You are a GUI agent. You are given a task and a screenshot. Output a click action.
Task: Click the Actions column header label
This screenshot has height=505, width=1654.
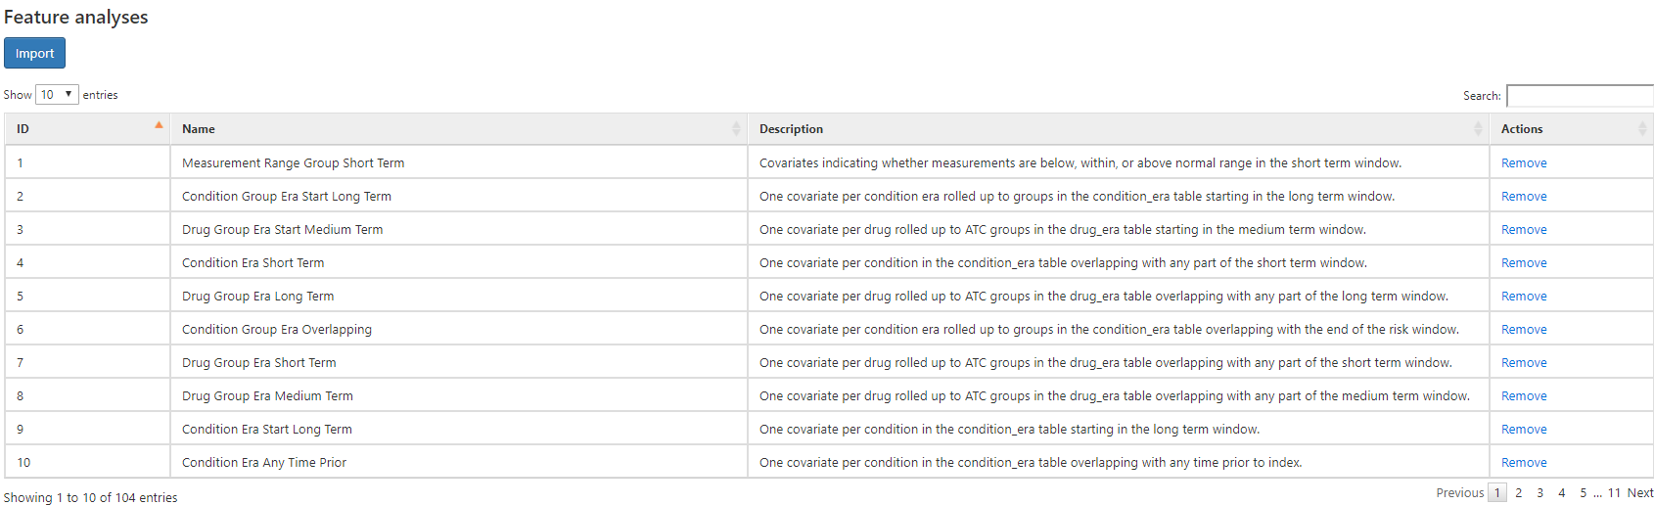pos(1522,129)
